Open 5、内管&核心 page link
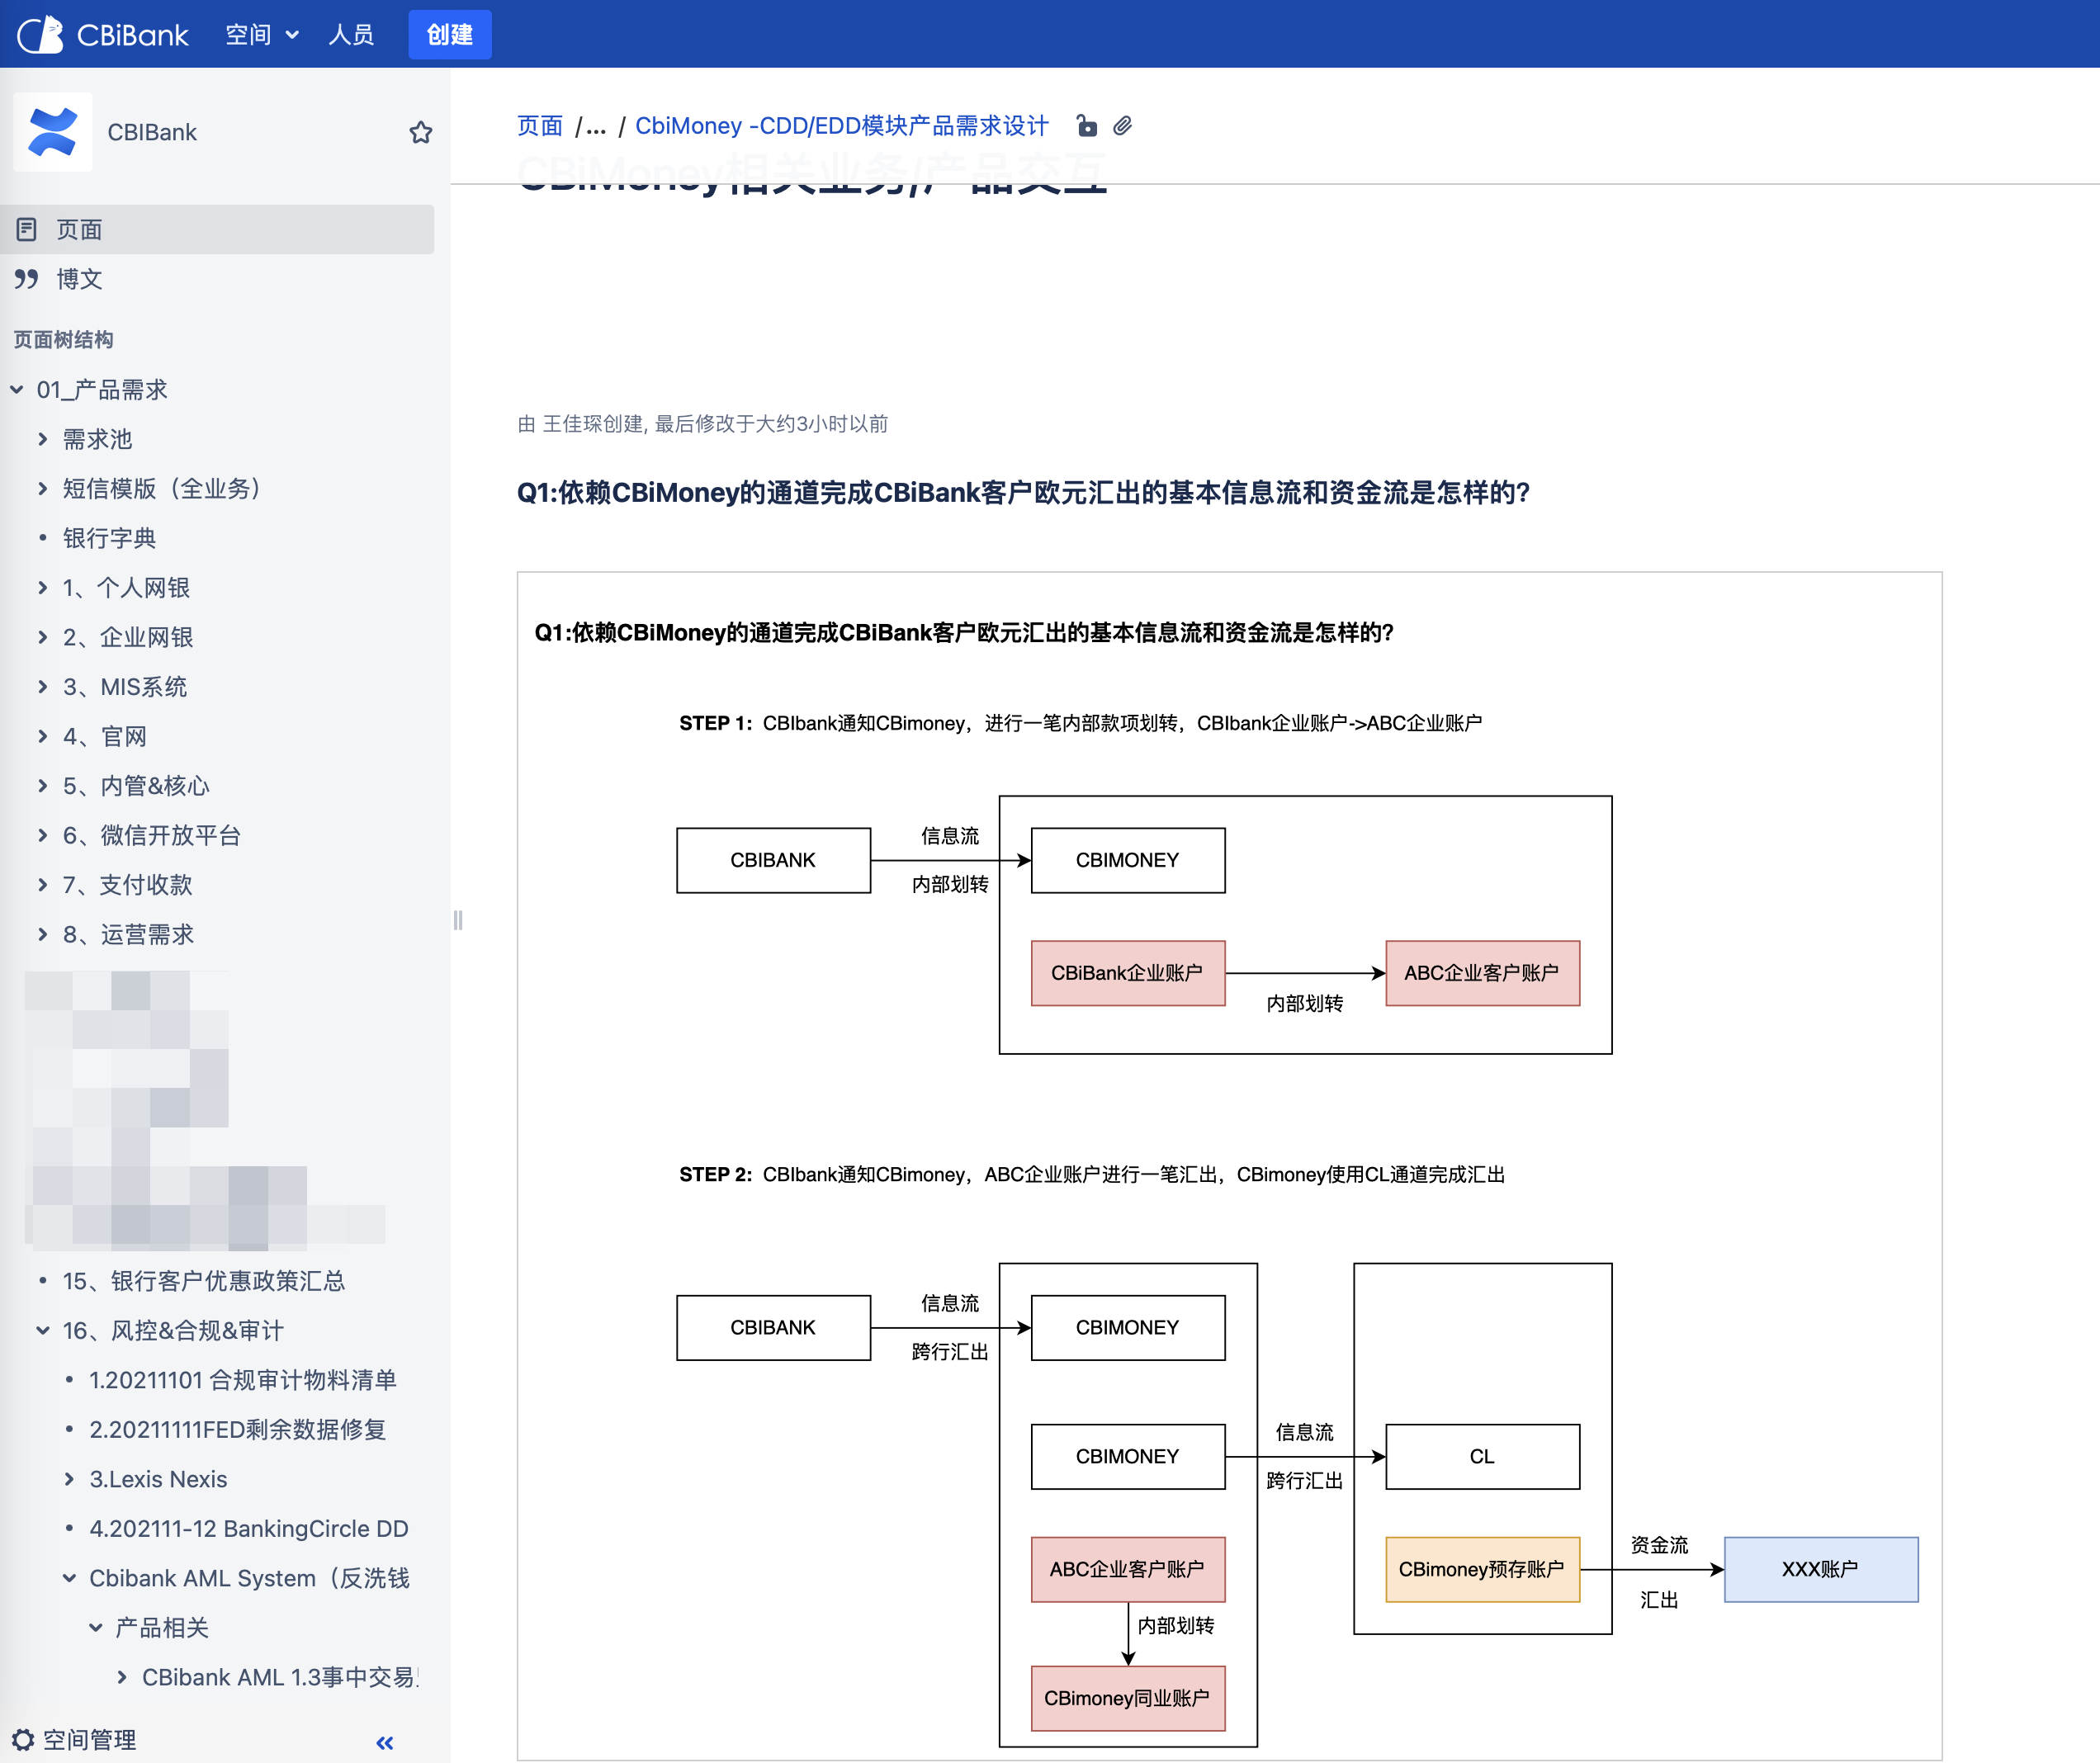The height and width of the screenshot is (1763, 2100). tap(136, 786)
